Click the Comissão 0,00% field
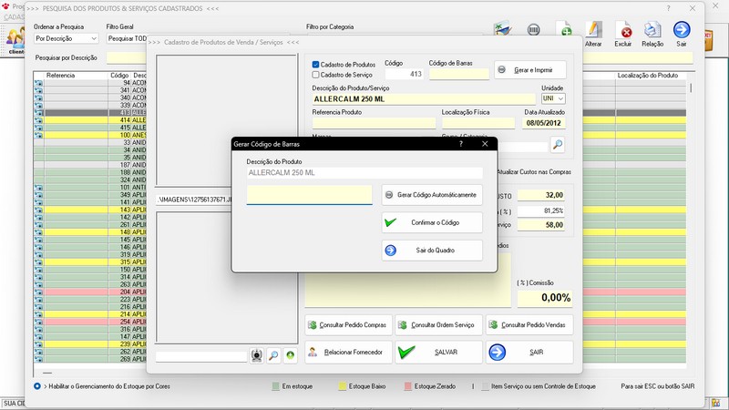 click(x=544, y=298)
